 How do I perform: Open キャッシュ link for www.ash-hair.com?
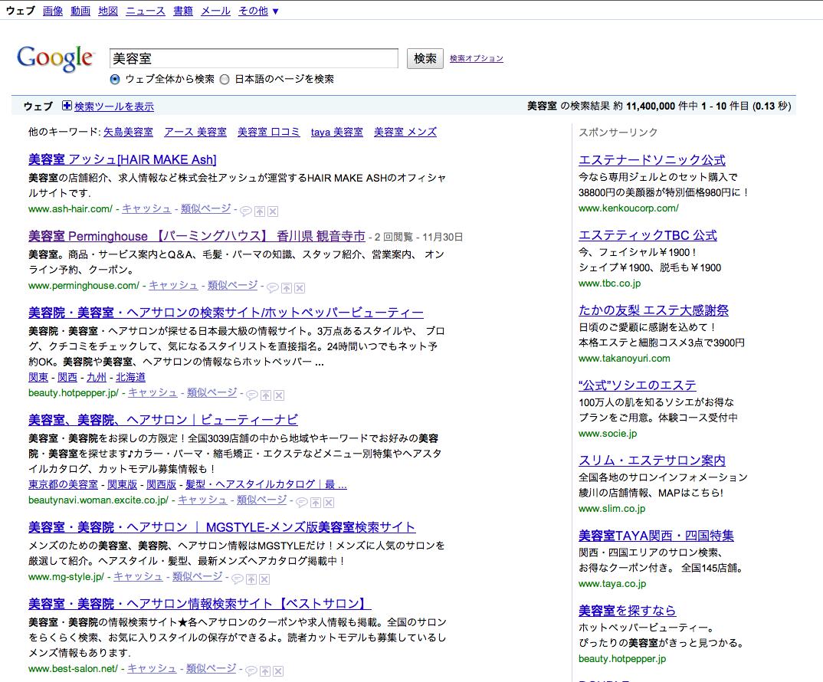[x=146, y=208]
